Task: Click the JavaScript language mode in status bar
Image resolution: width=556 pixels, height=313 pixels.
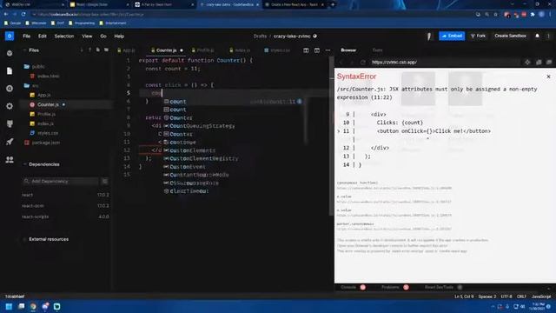Action: (541, 296)
